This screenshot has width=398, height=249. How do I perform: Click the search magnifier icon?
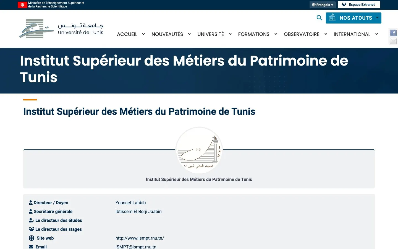coord(319,18)
